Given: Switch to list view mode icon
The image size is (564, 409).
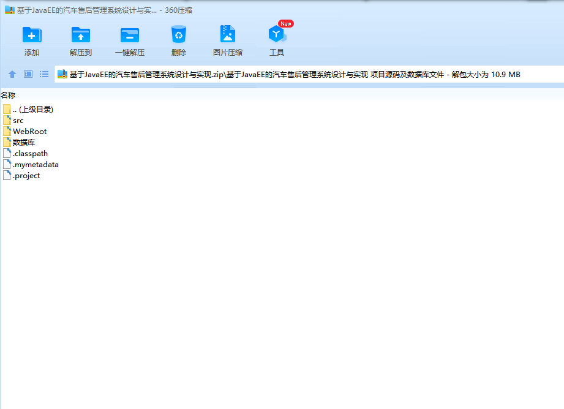Looking at the screenshot, I should [x=44, y=74].
